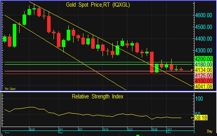Screen dimensions: 217x136
Task: Click the 9/21 date marker
Action: click(130, 129)
